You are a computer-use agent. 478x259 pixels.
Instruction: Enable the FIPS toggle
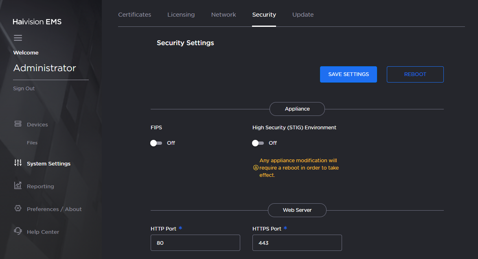coord(155,143)
